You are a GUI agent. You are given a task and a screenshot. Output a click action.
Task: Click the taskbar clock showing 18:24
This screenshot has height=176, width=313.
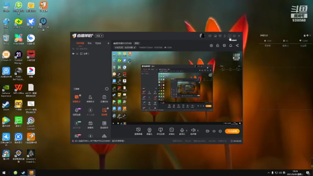295,173
